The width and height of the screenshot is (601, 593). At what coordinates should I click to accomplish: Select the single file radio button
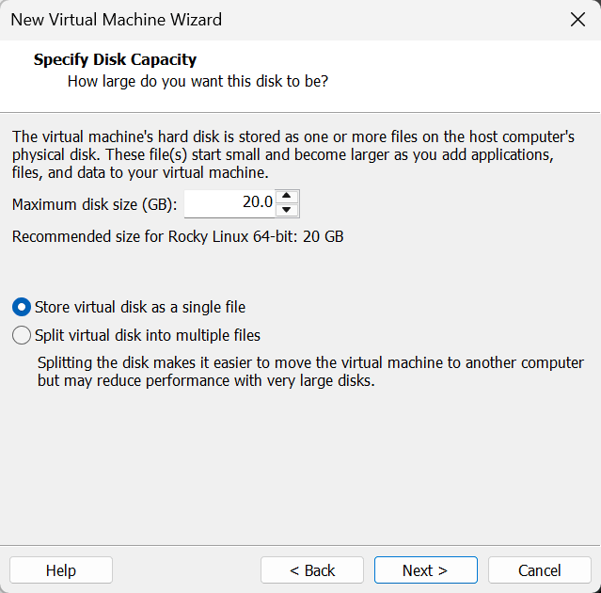pos(22,307)
